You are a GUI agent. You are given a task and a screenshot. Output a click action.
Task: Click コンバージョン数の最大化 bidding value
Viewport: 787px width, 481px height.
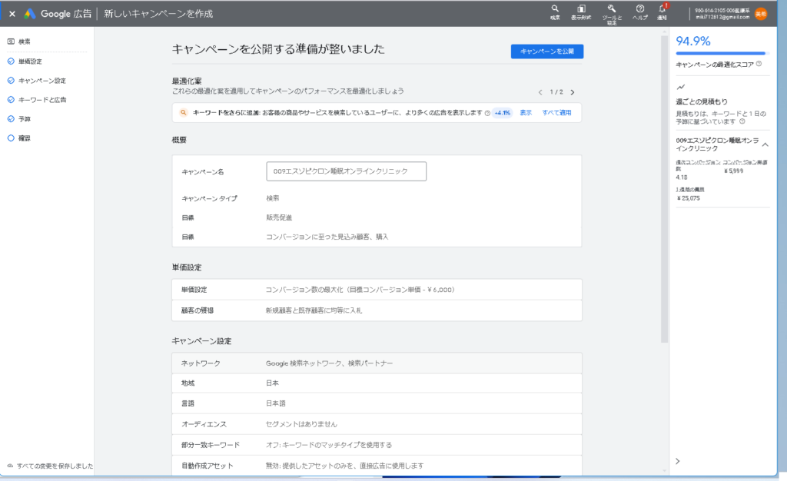click(360, 290)
